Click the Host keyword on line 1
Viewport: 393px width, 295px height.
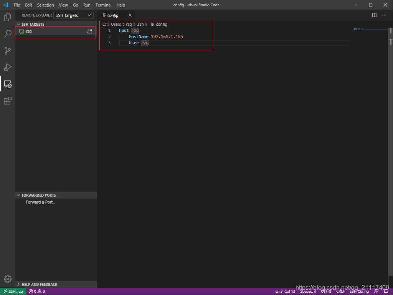coord(124,30)
